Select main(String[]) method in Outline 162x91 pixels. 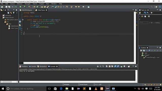[x=153, y=57]
